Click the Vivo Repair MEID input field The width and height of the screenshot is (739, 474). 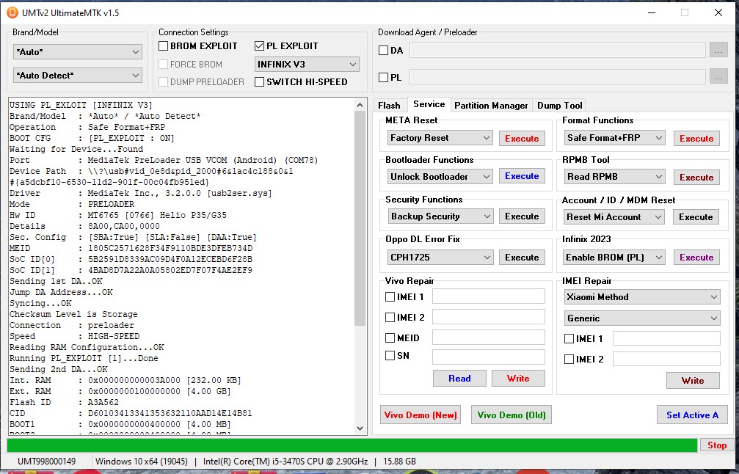488,338
